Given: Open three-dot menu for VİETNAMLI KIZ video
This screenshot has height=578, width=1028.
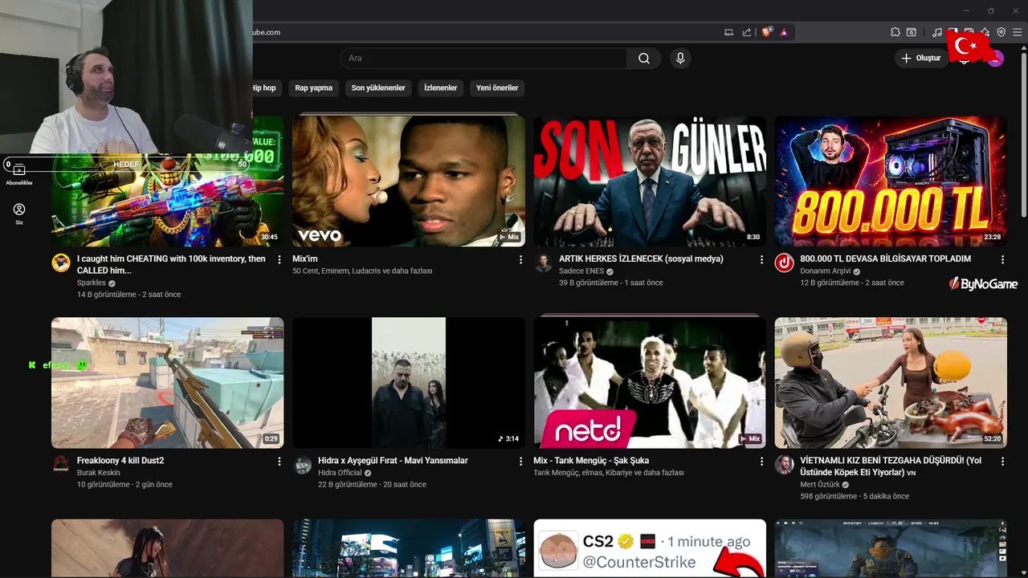Looking at the screenshot, I should (x=1002, y=461).
